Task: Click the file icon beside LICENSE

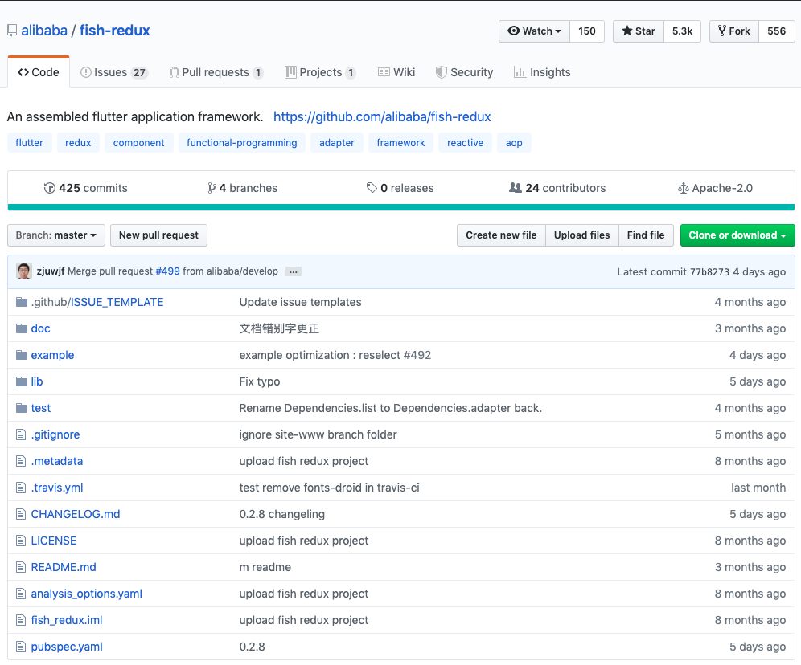Action: (21, 541)
